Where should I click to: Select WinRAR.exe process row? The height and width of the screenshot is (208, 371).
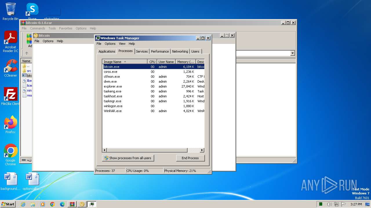pos(154,111)
